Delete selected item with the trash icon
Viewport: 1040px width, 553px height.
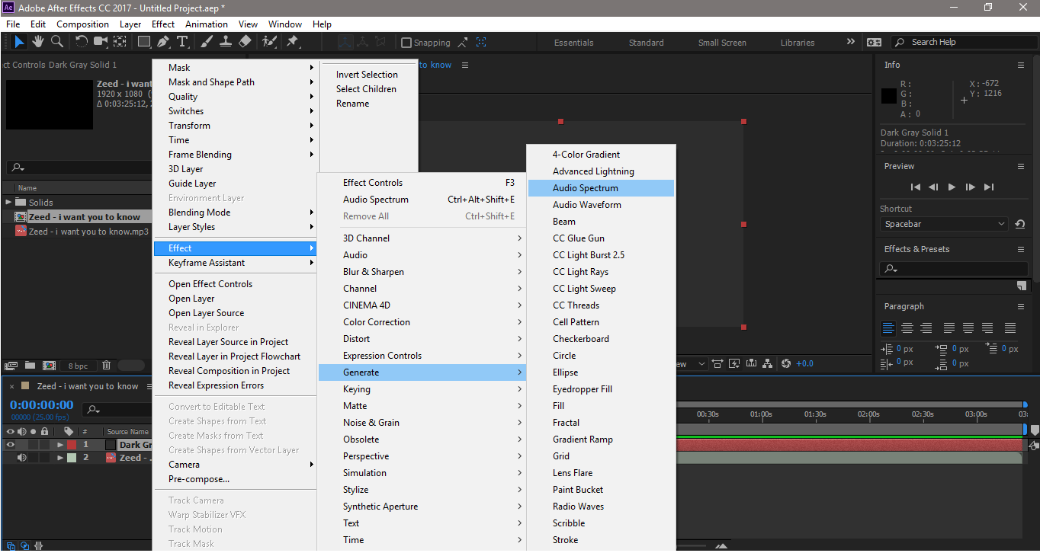point(107,366)
